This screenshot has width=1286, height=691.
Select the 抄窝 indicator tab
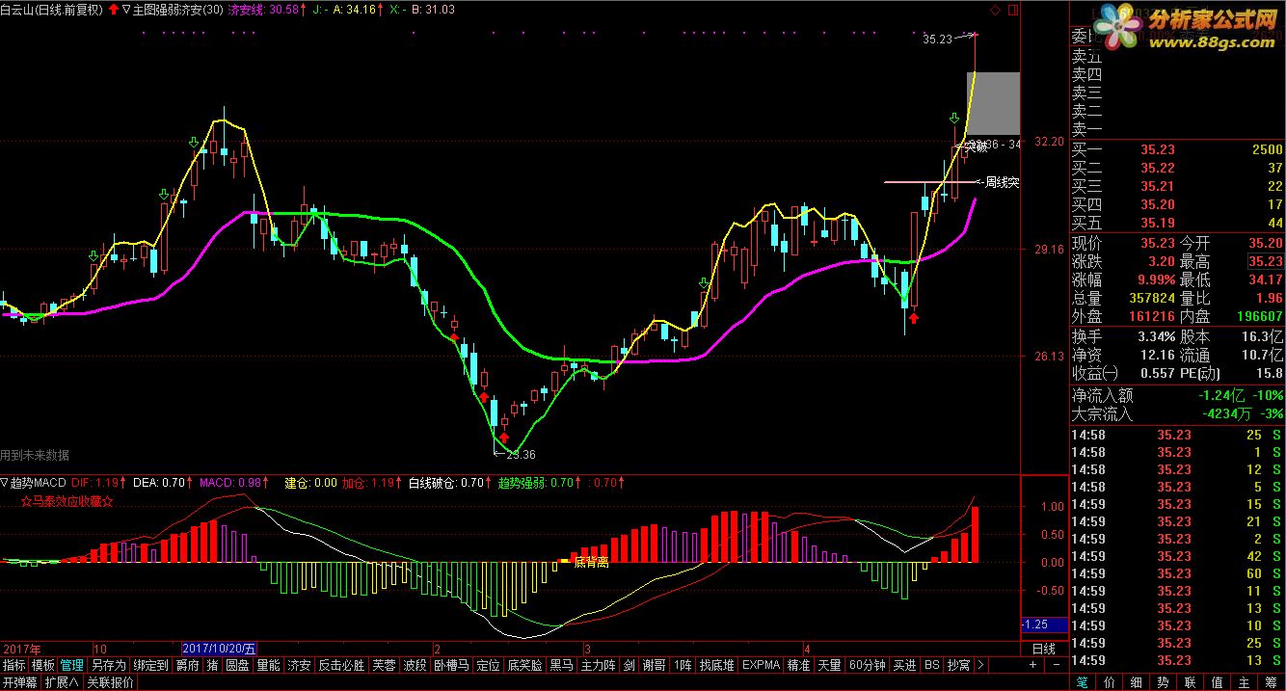tap(958, 665)
